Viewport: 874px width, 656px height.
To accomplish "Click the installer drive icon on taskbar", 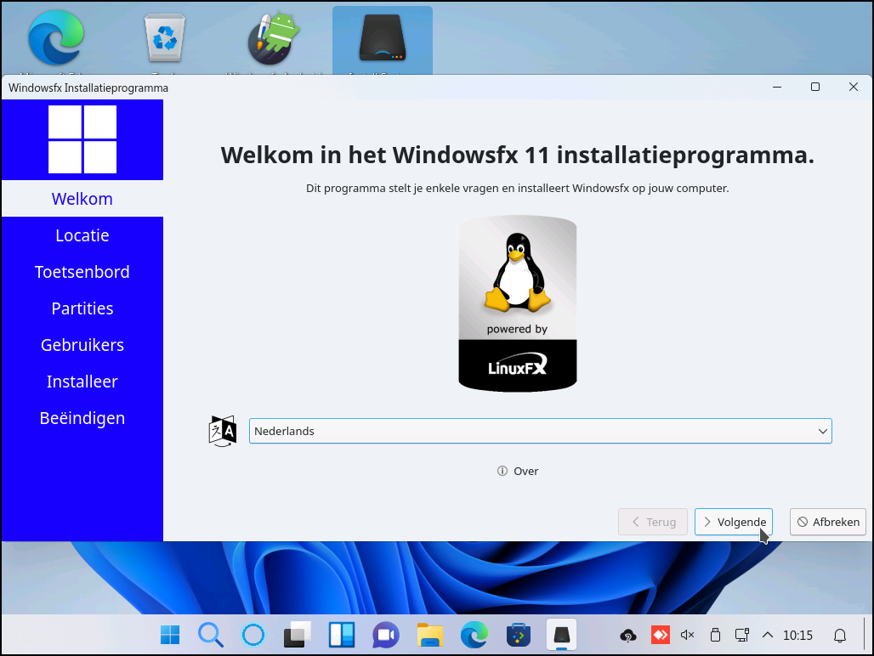I will [561, 635].
